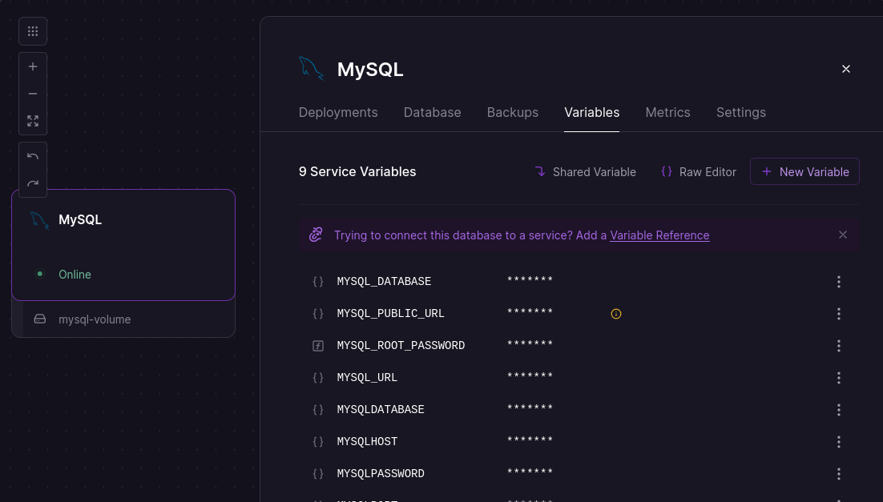
Task: Add a New Variable
Action: (804, 171)
